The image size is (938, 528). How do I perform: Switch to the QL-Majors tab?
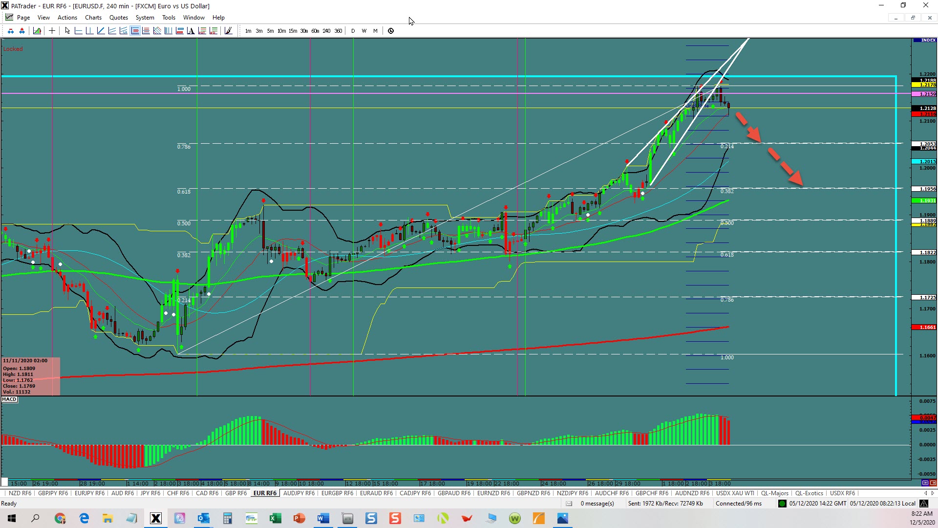774,493
